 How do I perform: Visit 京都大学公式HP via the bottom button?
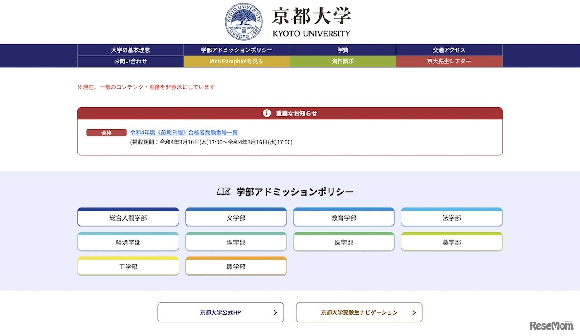221,312
